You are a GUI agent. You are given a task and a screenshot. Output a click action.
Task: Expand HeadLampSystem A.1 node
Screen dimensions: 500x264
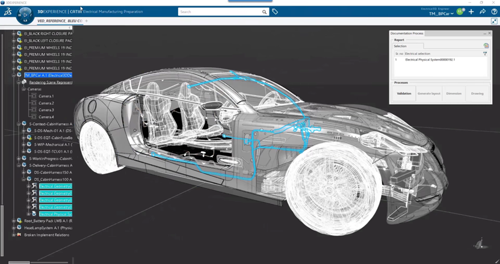[14, 228]
